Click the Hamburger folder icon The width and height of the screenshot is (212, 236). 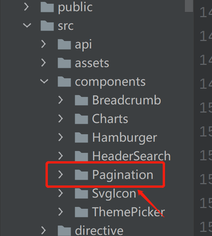tap(81, 138)
